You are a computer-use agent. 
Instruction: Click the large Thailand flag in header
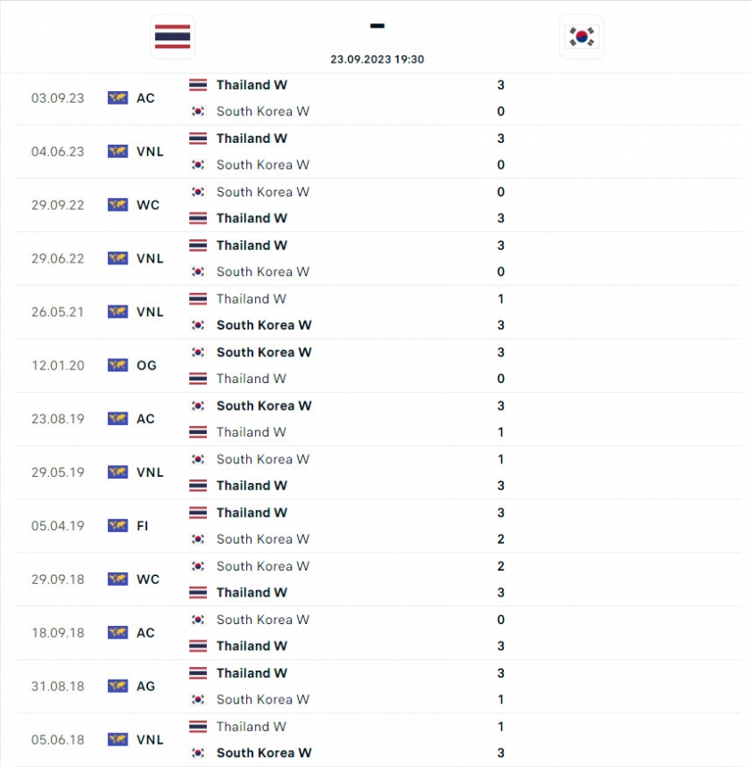(x=172, y=37)
